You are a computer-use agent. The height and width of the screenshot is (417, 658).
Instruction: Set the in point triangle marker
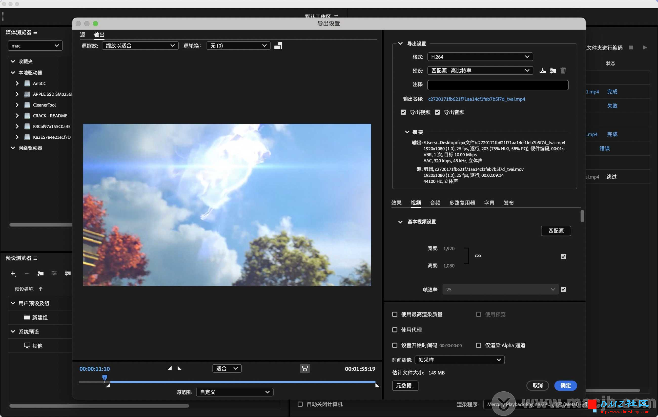[x=170, y=368]
